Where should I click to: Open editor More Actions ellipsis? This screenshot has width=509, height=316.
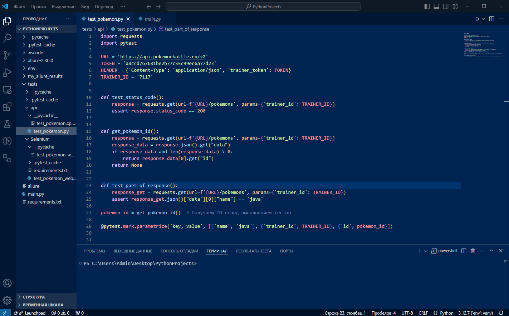[501, 19]
